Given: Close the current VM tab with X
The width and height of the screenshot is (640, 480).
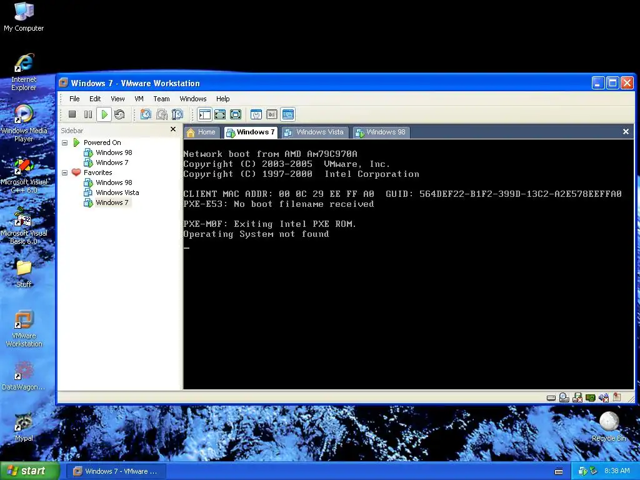Looking at the screenshot, I should 626,131.
